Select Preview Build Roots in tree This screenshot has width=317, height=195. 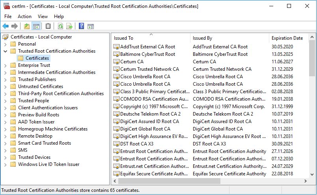pos(39,115)
